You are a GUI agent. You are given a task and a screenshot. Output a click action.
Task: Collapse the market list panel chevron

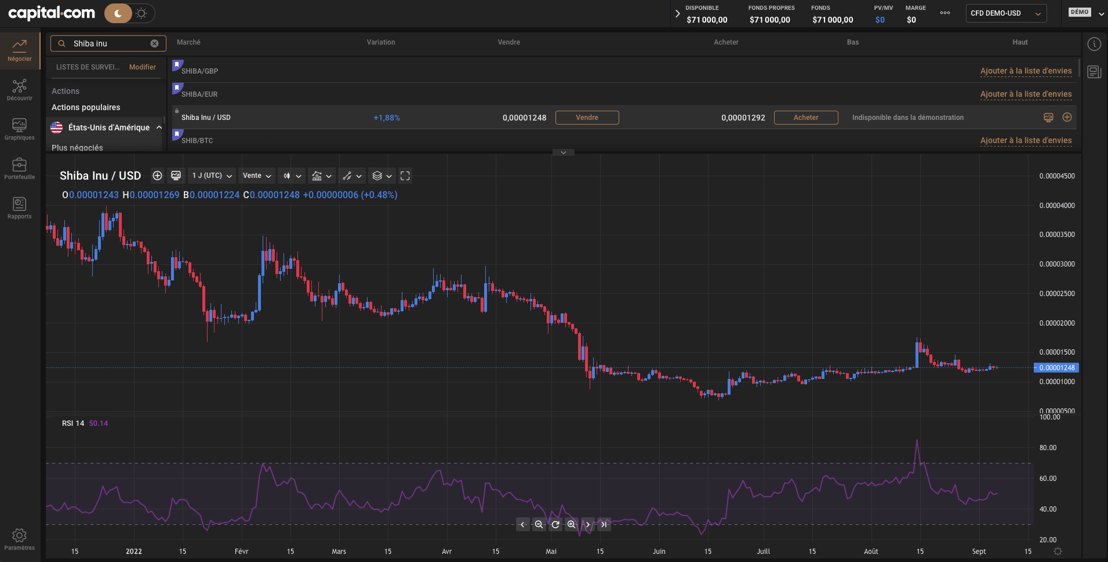click(x=563, y=152)
